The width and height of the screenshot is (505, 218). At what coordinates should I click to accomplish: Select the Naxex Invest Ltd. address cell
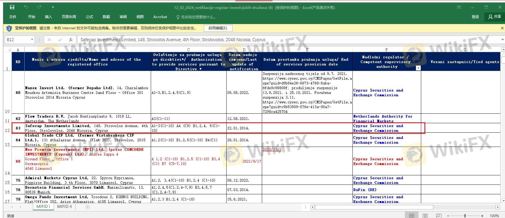88,92
